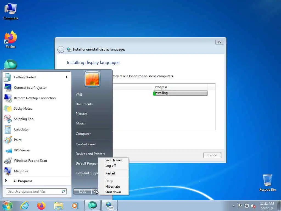
Task: Click the user account flower picture
Action: point(92,79)
